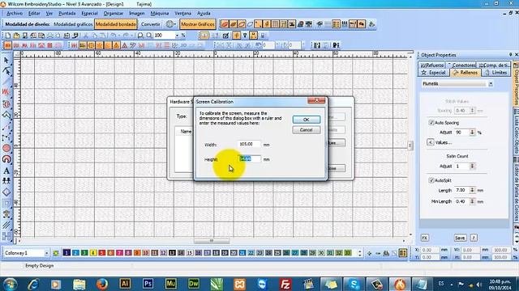Screen dimensions: 519x291
Task: Click the question mark help button
Action: coord(474,238)
